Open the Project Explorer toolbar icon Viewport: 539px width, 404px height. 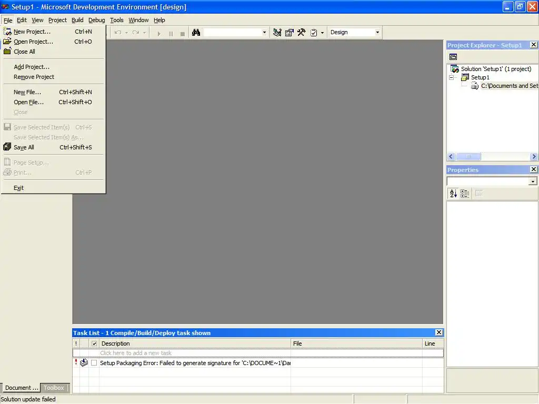tap(277, 32)
